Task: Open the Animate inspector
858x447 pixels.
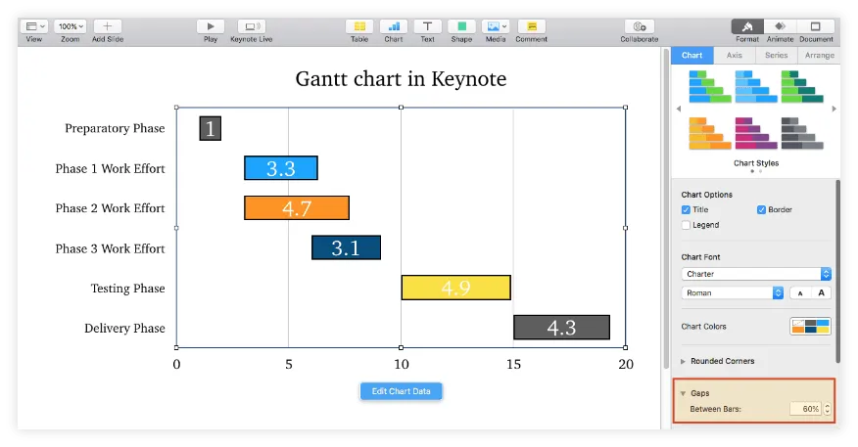Action: (780, 26)
